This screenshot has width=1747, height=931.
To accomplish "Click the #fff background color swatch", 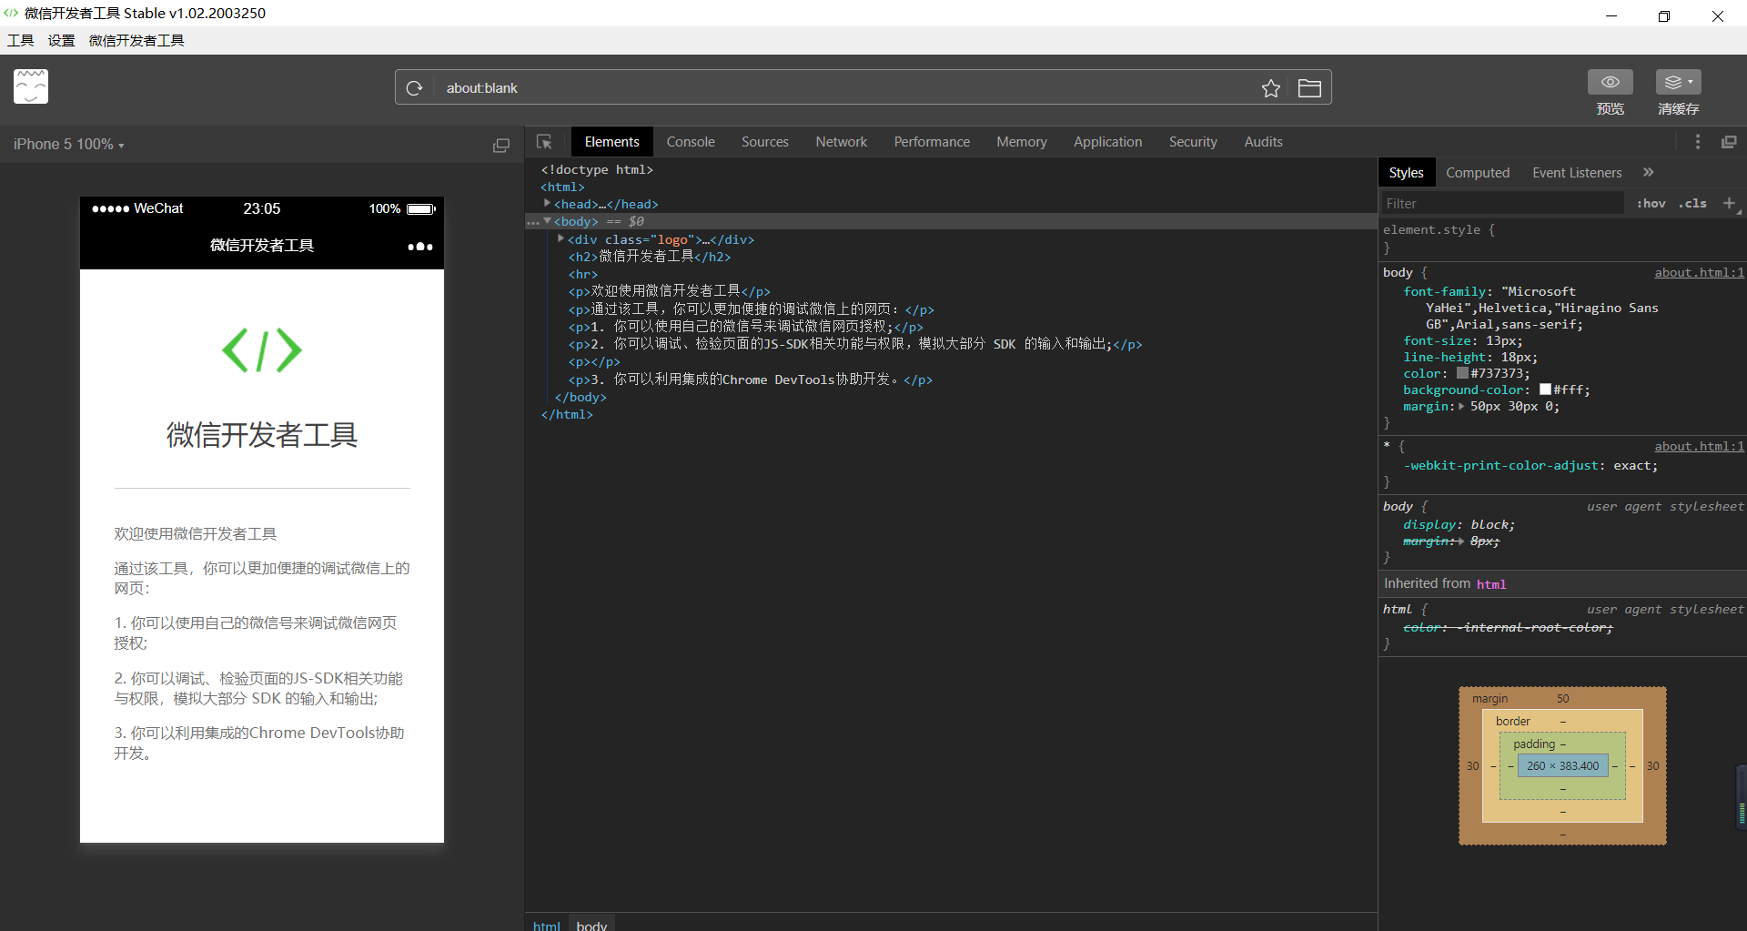I will click(x=1545, y=390).
